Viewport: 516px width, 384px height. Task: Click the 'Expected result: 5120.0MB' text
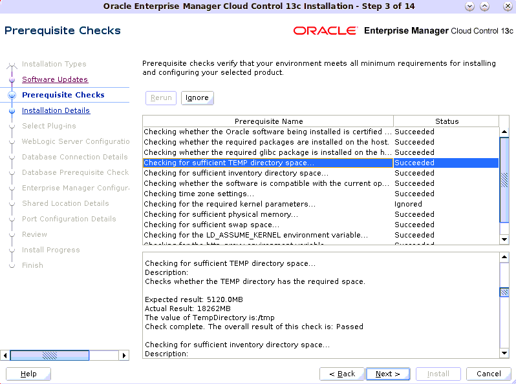[x=194, y=299]
